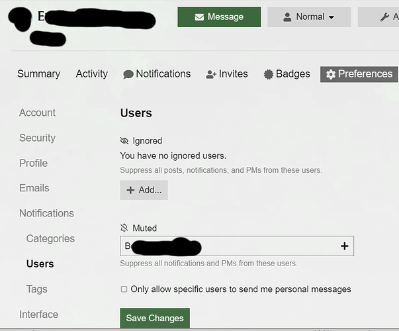This screenshot has height=331, width=399.
Task: Open Security preferences in sidebar
Action: (x=37, y=138)
